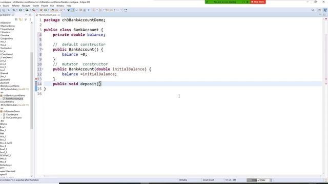
Task: Open the Help menu
Action: (69, 6)
